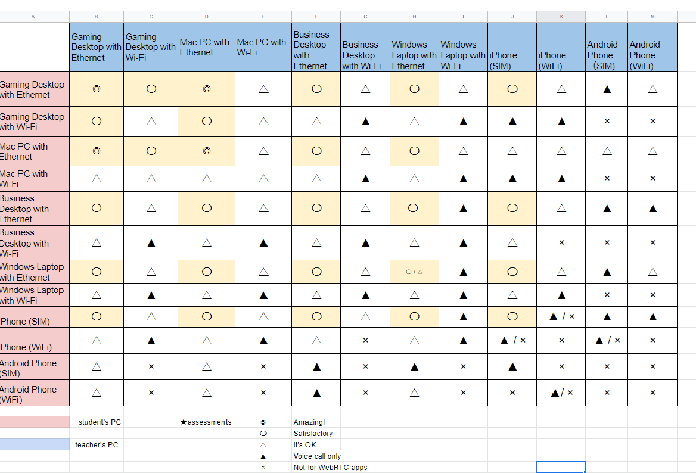
Task: Click the blue 'Android Phone (WiFi)' column heading cell
Action: pyautogui.click(x=652, y=47)
